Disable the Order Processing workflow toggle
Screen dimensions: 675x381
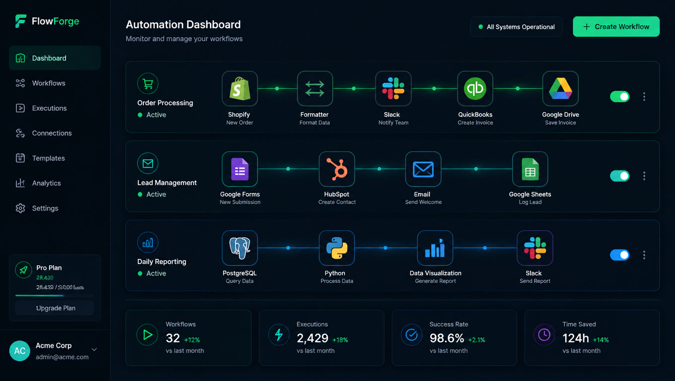click(619, 97)
